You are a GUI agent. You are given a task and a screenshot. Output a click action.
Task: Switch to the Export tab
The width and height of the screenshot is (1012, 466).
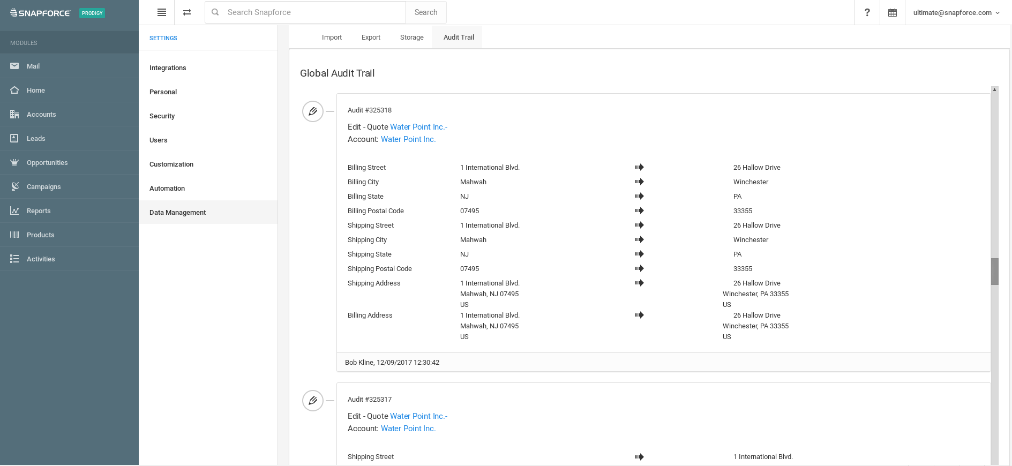click(x=371, y=37)
